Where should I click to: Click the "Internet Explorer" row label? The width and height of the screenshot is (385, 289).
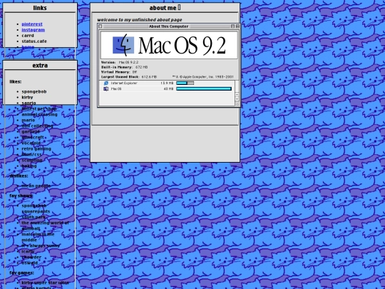[124, 83]
